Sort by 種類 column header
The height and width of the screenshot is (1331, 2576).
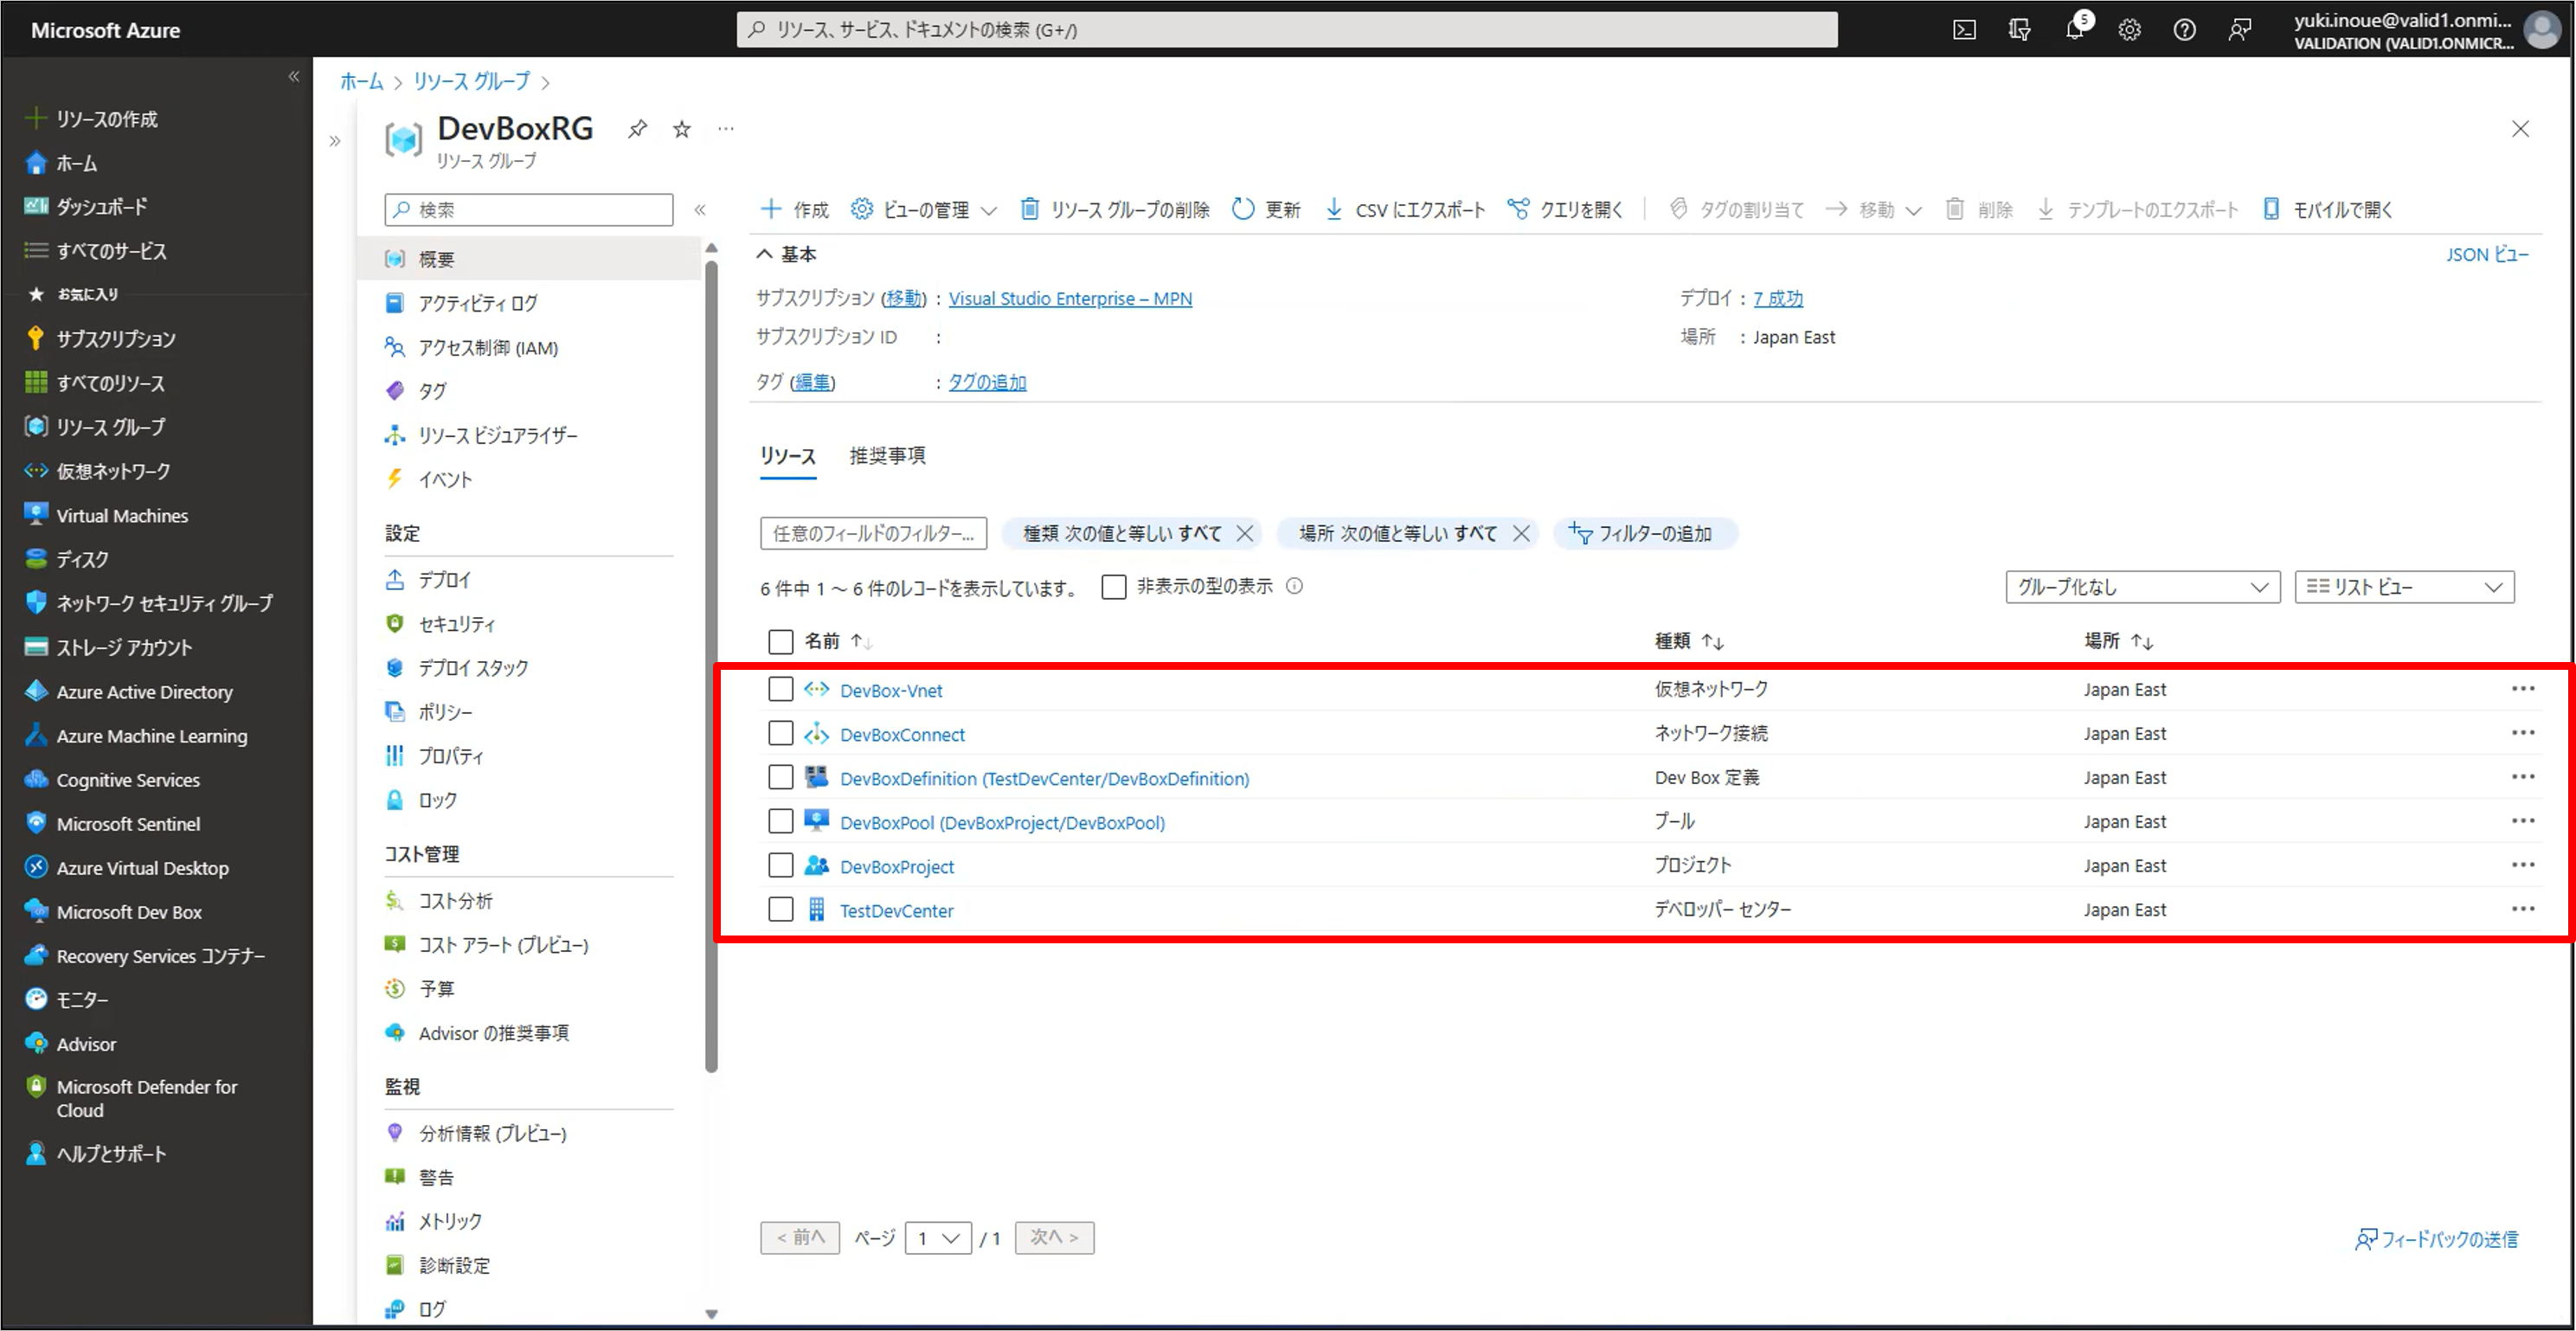(x=1688, y=641)
